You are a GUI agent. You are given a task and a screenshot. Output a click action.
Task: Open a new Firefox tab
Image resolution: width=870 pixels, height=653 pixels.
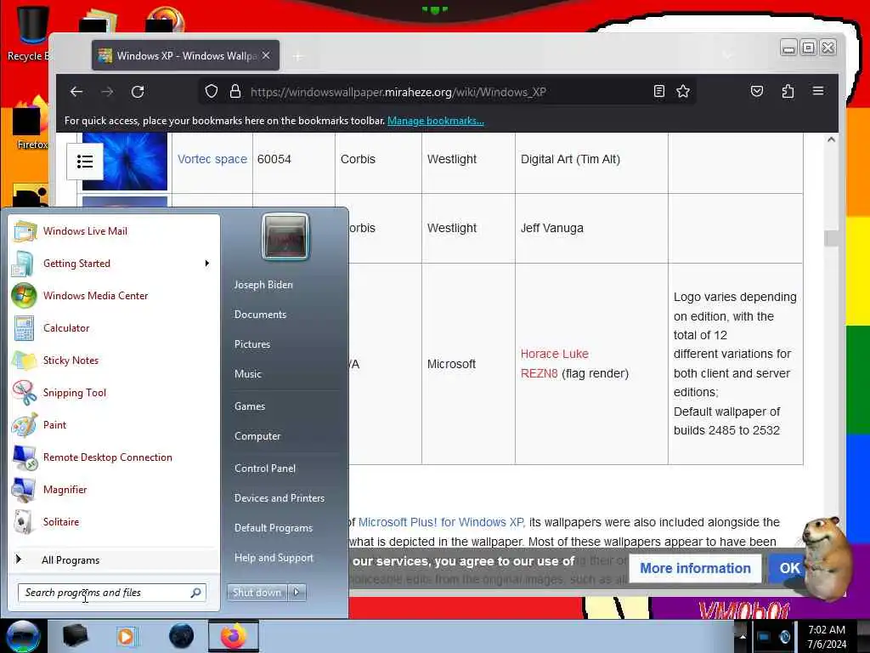pos(298,56)
